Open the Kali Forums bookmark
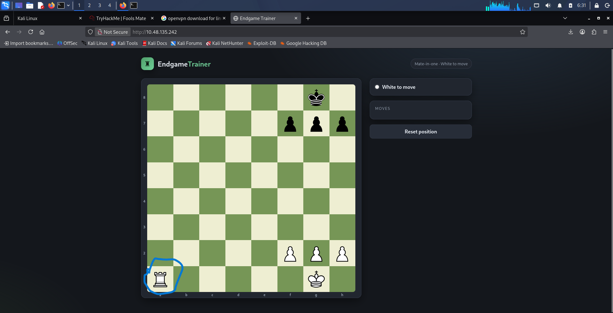This screenshot has width=613, height=313. coord(186,43)
